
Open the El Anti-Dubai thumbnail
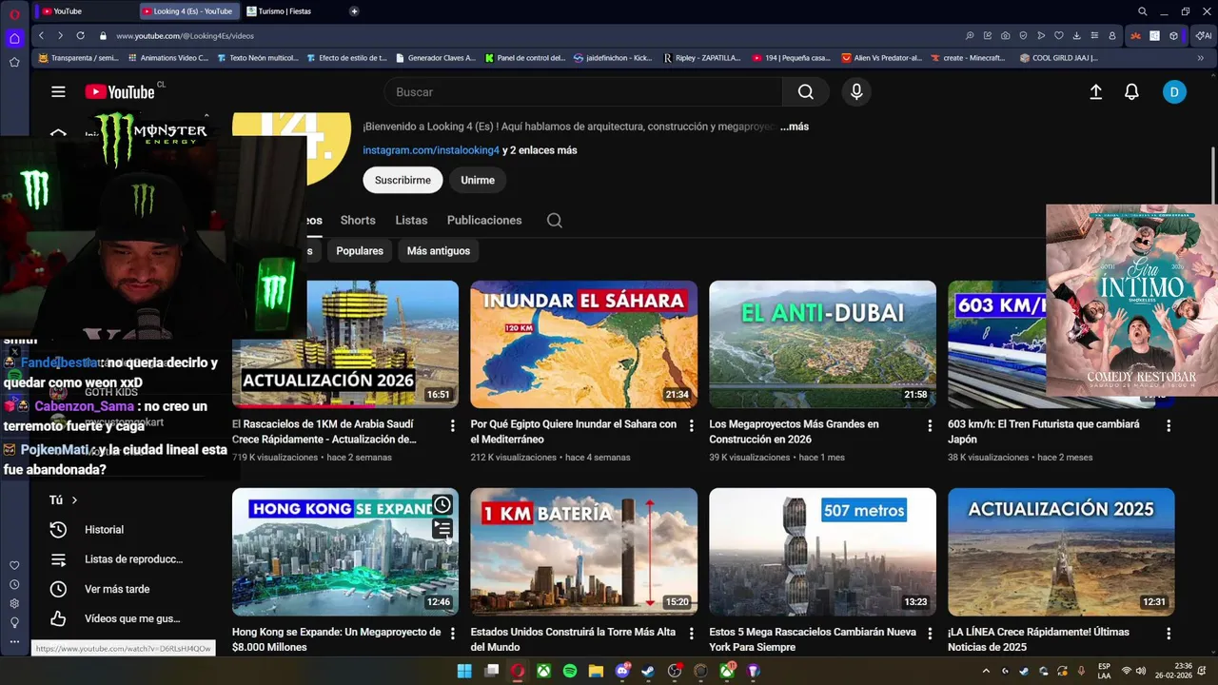click(x=822, y=344)
